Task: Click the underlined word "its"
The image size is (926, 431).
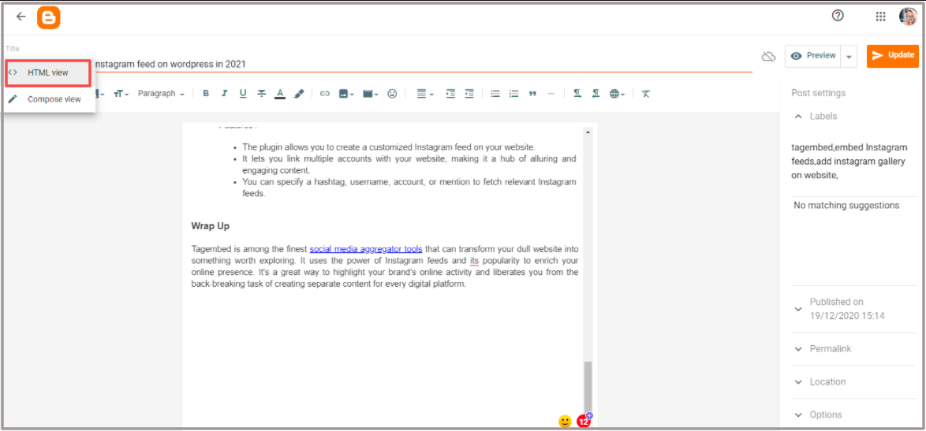Action: (x=474, y=260)
